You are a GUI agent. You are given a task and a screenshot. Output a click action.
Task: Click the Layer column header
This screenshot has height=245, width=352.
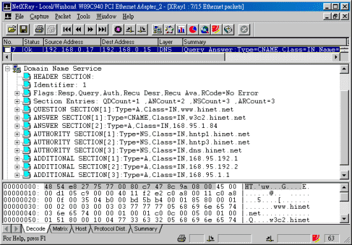click(x=171, y=42)
